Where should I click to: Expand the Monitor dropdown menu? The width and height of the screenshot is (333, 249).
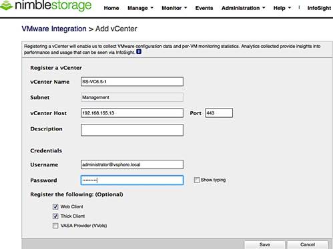click(x=174, y=8)
